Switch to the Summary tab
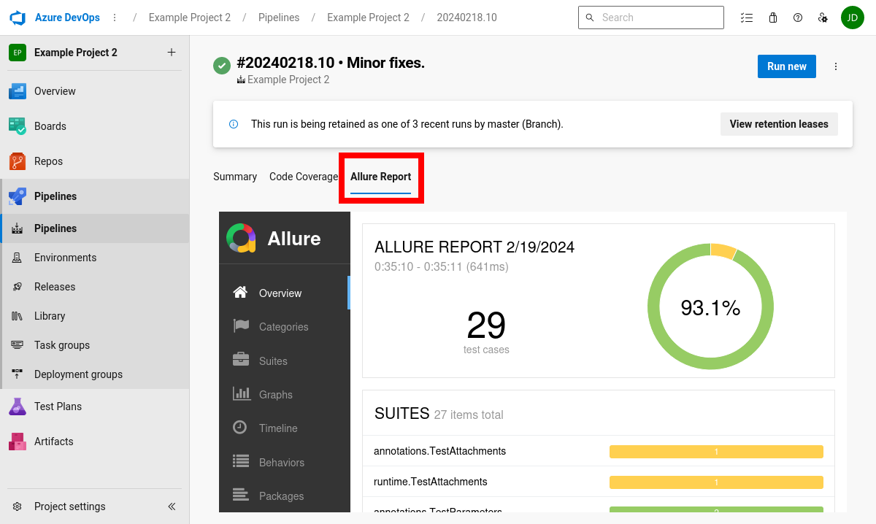This screenshot has height=524, width=876. (x=234, y=176)
